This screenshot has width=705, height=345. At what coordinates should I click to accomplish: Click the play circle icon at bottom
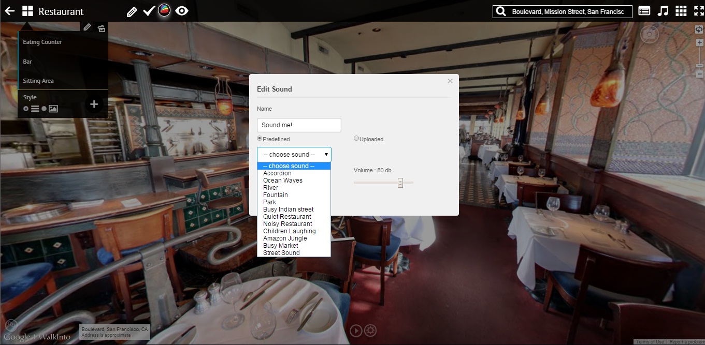tap(355, 331)
